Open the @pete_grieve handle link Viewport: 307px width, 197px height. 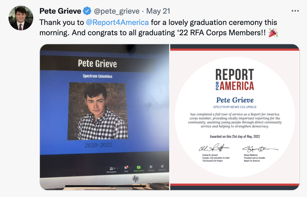tap(116, 11)
